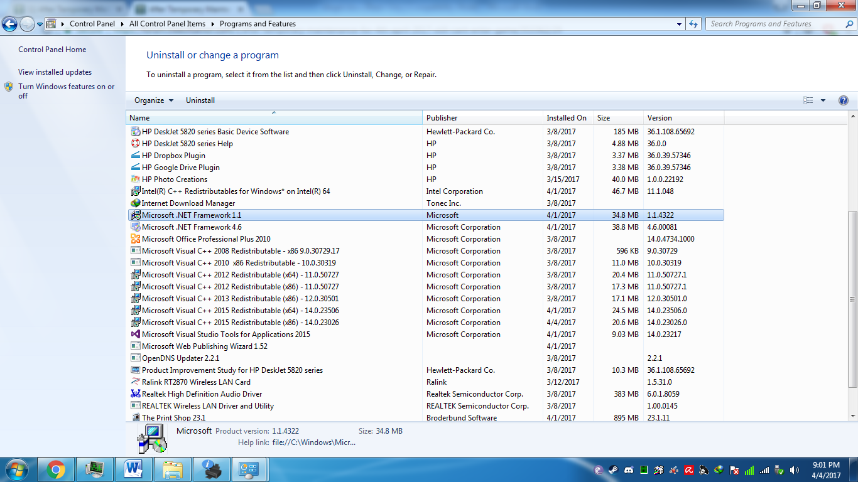Screen dimensions: 858x482
Task: Open Google Chrome from the taskbar
Action: click(56, 469)
